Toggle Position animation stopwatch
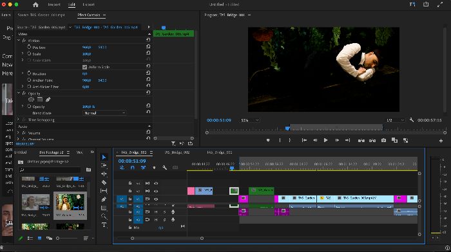The image size is (451, 252). [x=29, y=47]
